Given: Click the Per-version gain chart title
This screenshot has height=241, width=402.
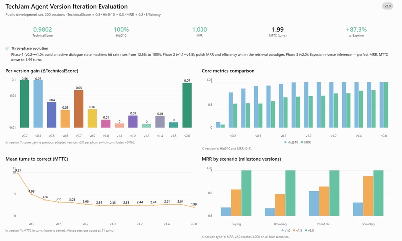Looking at the screenshot, I should pyautogui.click(x=42, y=71).
